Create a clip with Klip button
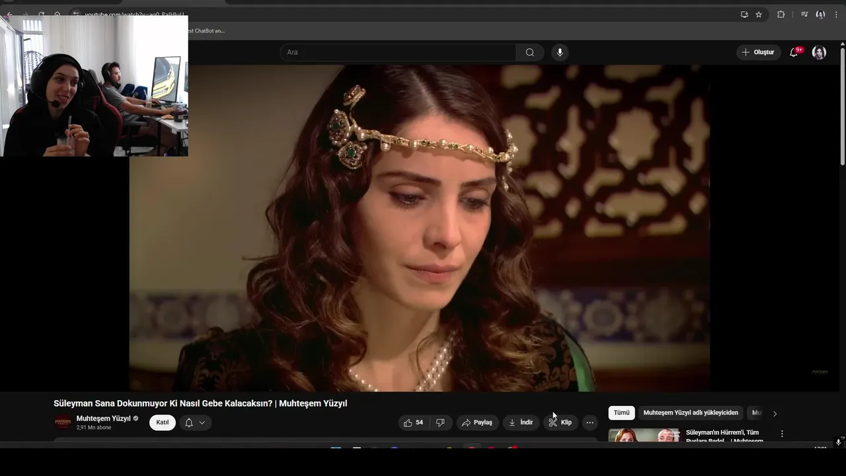Viewport: 846px width, 476px height. point(560,422)
